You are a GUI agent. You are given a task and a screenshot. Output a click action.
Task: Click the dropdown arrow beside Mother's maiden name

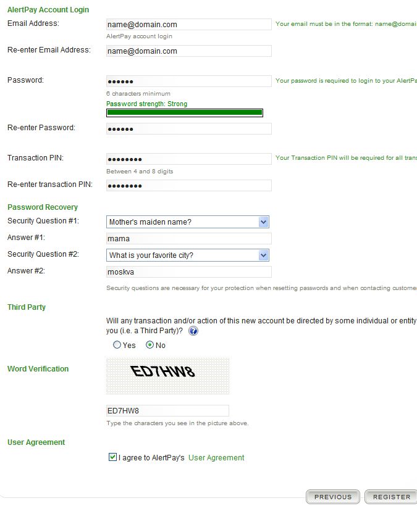[x=264, y=222]
